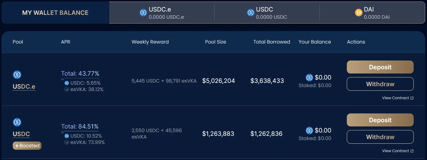427x160 pixels.
Task: Click the external link icon for USDC.e contract
Action: tap(412, 98)
